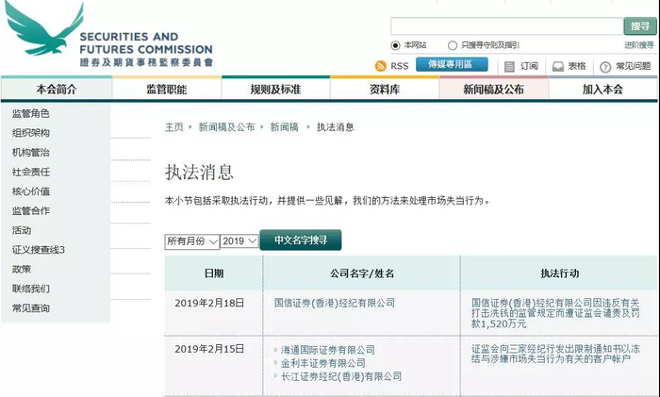Click the subscribe (订阅) document icon
This screenshot has width=660, height=397.
509,67
